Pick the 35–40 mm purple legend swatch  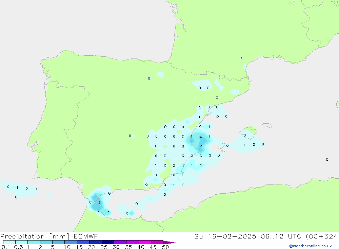133,242
